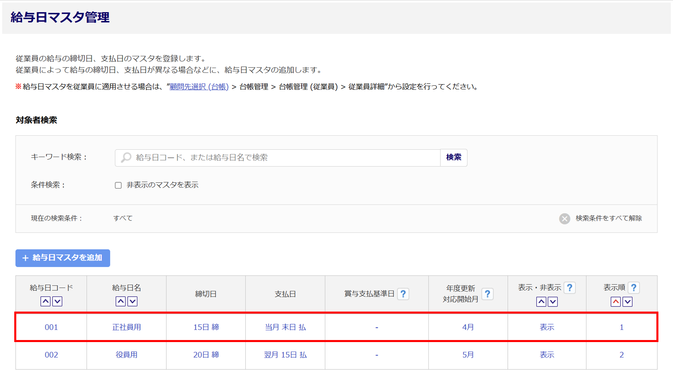The height and width of the screenshot is (381, 673).
Task: Sort 表示順 descending with down arrow
Action: pos(628,301)
